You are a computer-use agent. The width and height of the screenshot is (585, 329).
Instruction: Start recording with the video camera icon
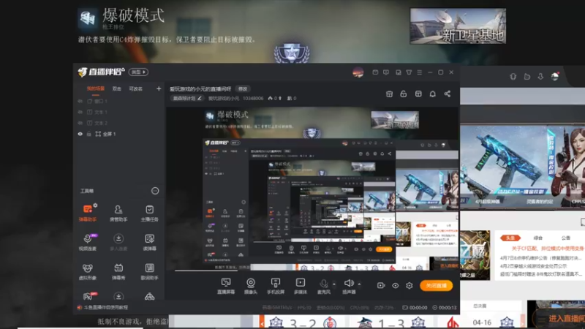tap(381, 285)
